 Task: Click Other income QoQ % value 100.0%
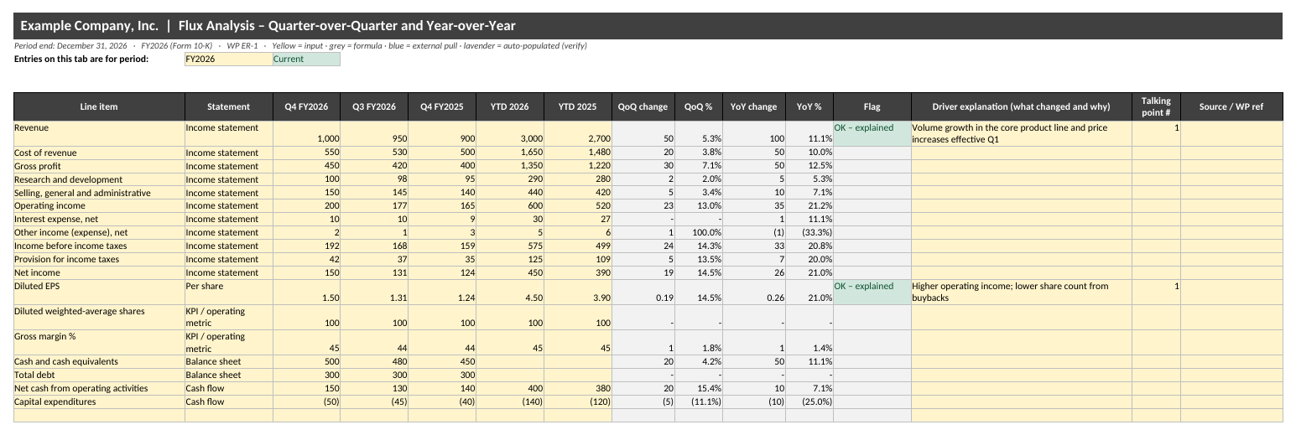pyautogui.click(x=699, y=233)
